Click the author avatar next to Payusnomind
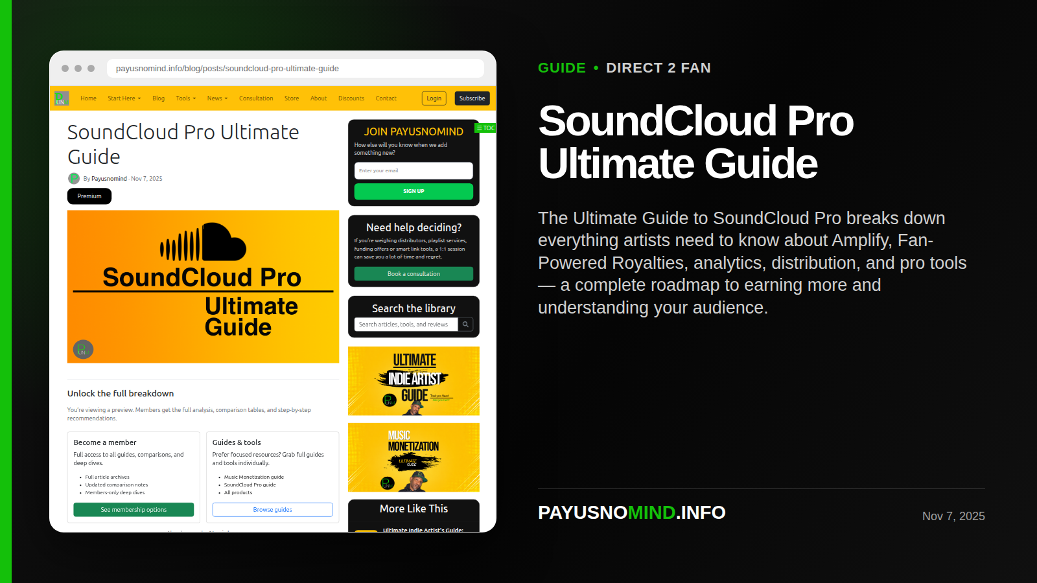Screen dimensions: 1037x583 (74, 178)
